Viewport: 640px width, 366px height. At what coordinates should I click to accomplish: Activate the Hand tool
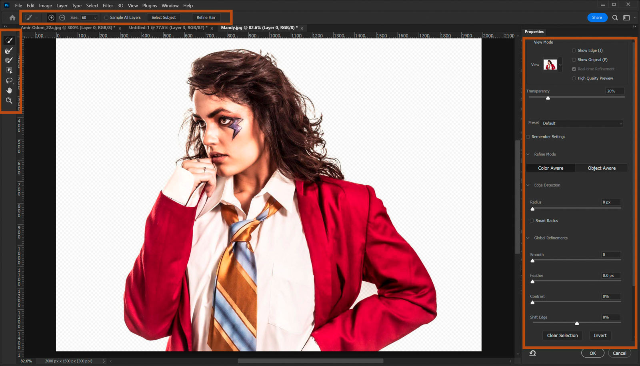[x=9, y=90]
